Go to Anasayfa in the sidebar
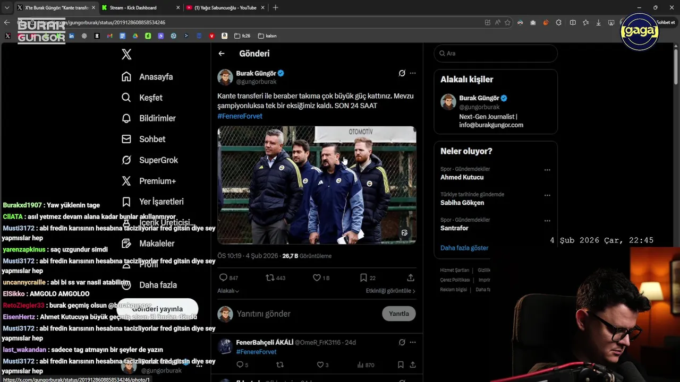680x382 pixels. click(147, 76)
